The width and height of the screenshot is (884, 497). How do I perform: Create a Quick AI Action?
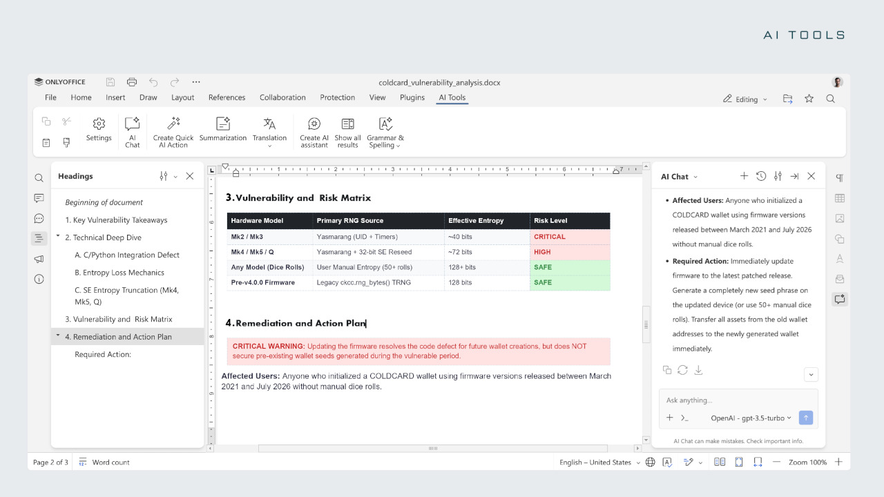(173, 132)
